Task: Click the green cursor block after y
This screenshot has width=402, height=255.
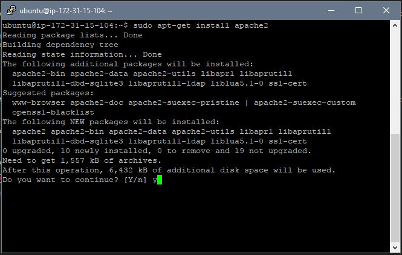Action: pyautogui.click(x=160, y=180)
